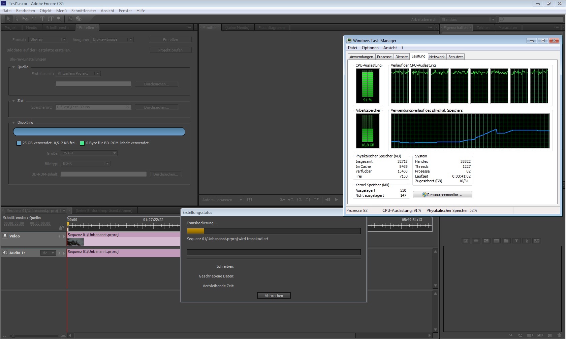Open Autom. anpassen zoom dropdown
This screenshot has height=339, width=566.
pos(222,200)
